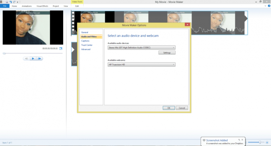Open Advanced options category

tap(86, 49)
